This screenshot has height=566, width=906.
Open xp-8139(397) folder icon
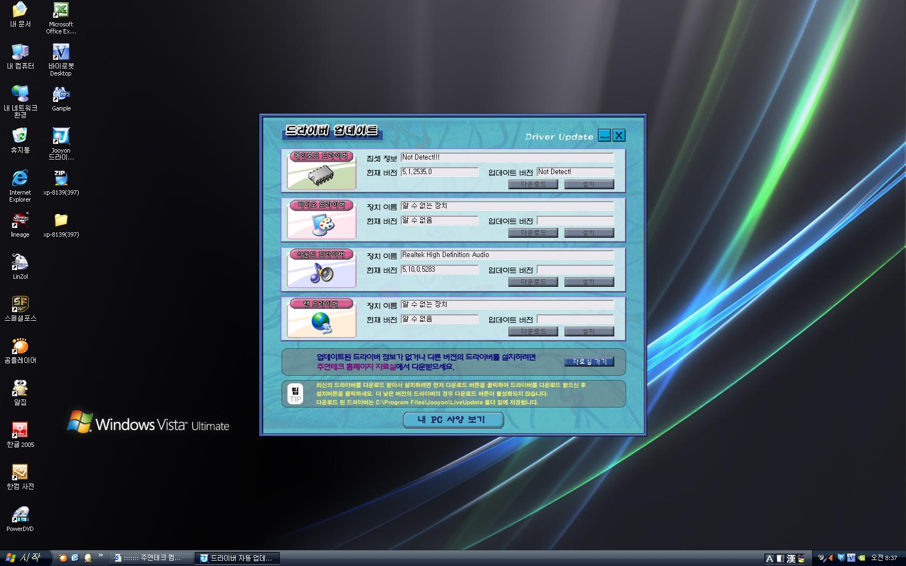pos(61,225)
